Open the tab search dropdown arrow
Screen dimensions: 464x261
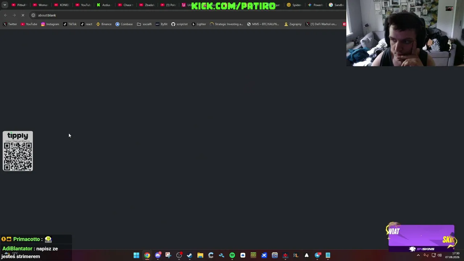(x=5, y=5)
